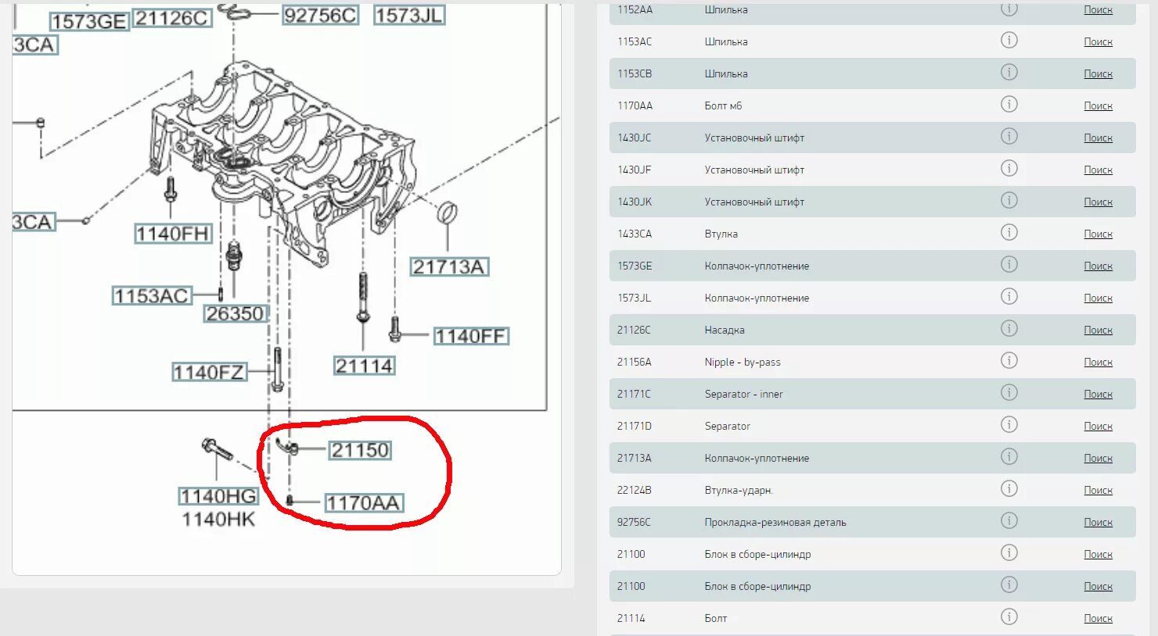This screenshot has width=1158, height=636.
Task: Show info for 21171C Separator inner
Action: pyautogui.click(x=1009, y=392)
